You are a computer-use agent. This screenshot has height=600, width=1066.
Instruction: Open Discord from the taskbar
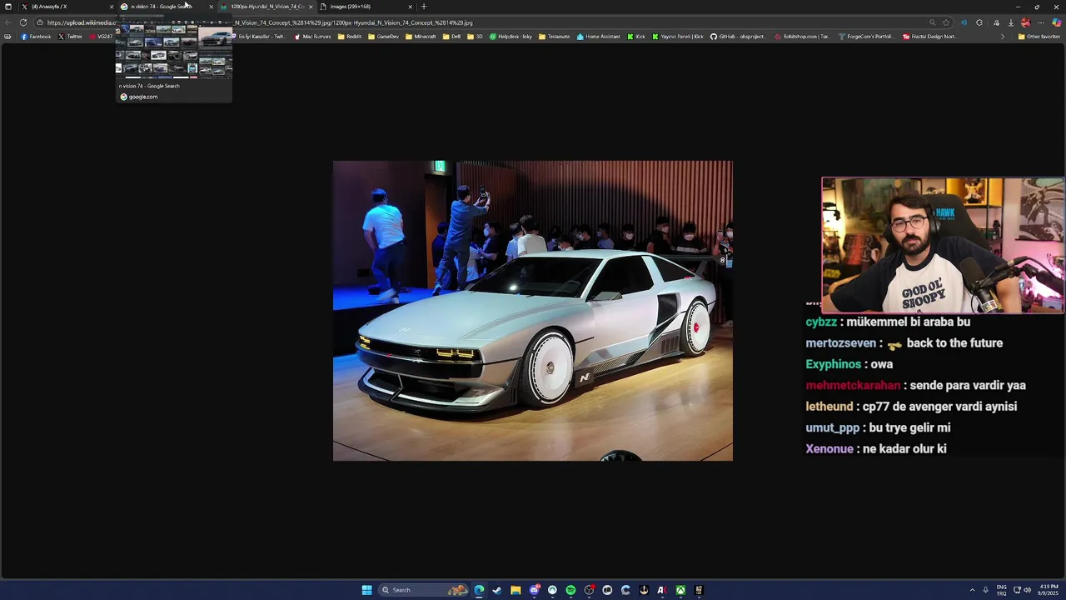534,590
